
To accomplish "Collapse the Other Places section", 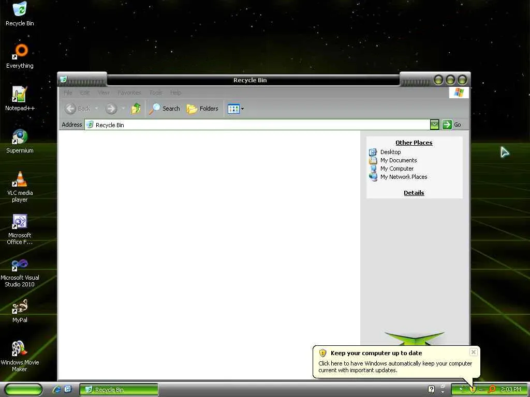I will [414, 143].
